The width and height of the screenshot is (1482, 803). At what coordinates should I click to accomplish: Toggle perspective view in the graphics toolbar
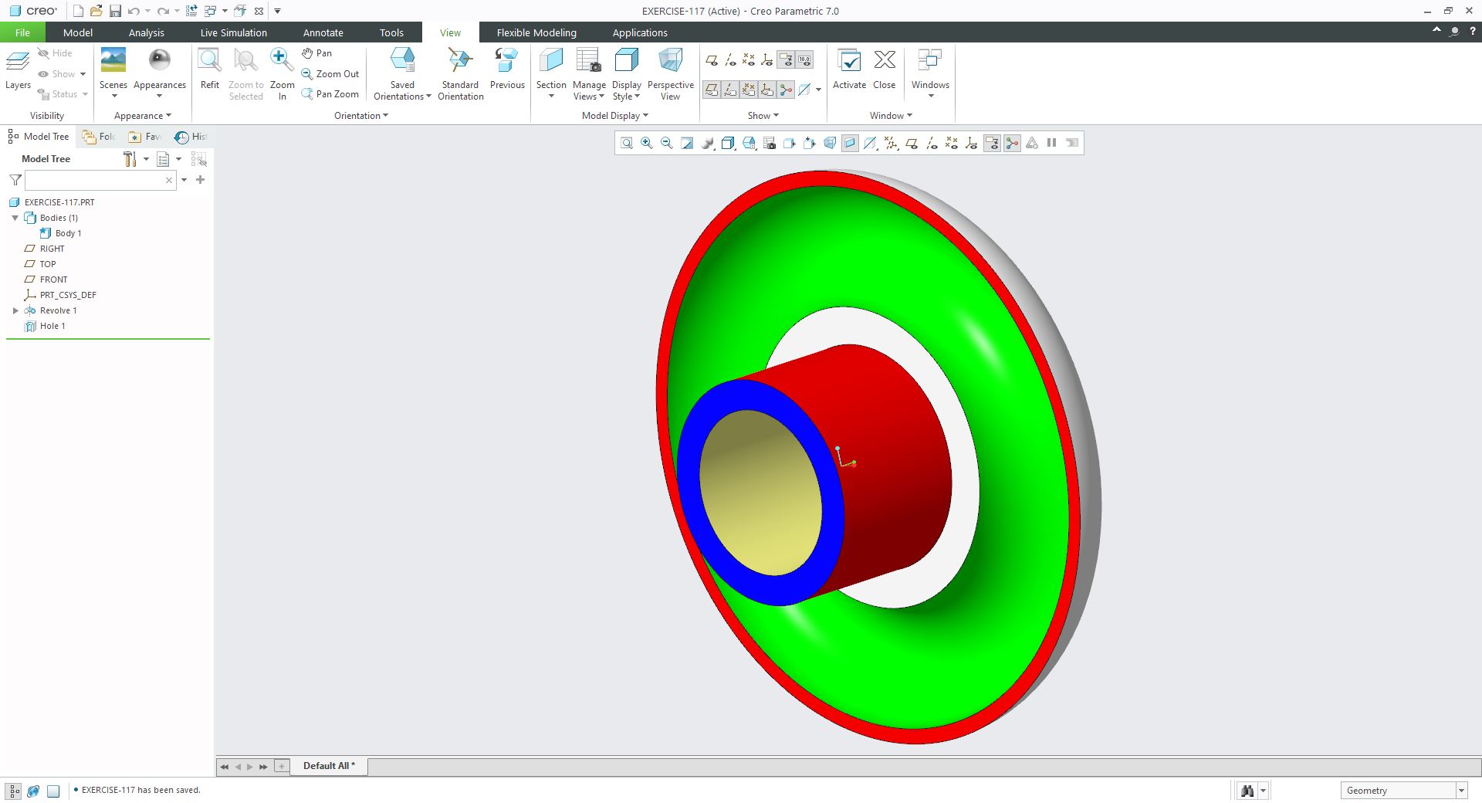point(830,143)
